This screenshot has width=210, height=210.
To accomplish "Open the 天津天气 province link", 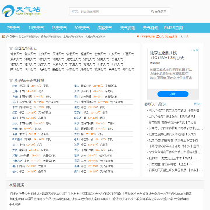I will (x=58, y=54).
